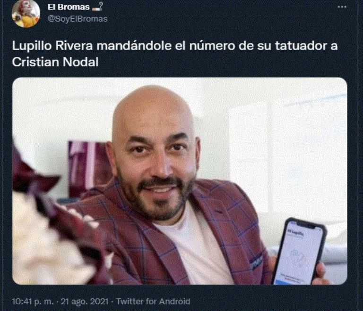Click Cristian Nodal in the tweet text
Image resolution: width=363 pixels, height=311 pixels.
[x=55, y=62]
